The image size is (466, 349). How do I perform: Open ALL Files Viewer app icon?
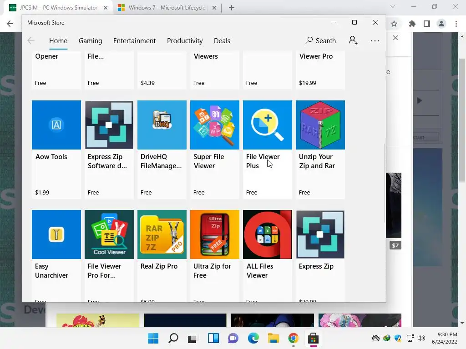[x=268, y=234]
